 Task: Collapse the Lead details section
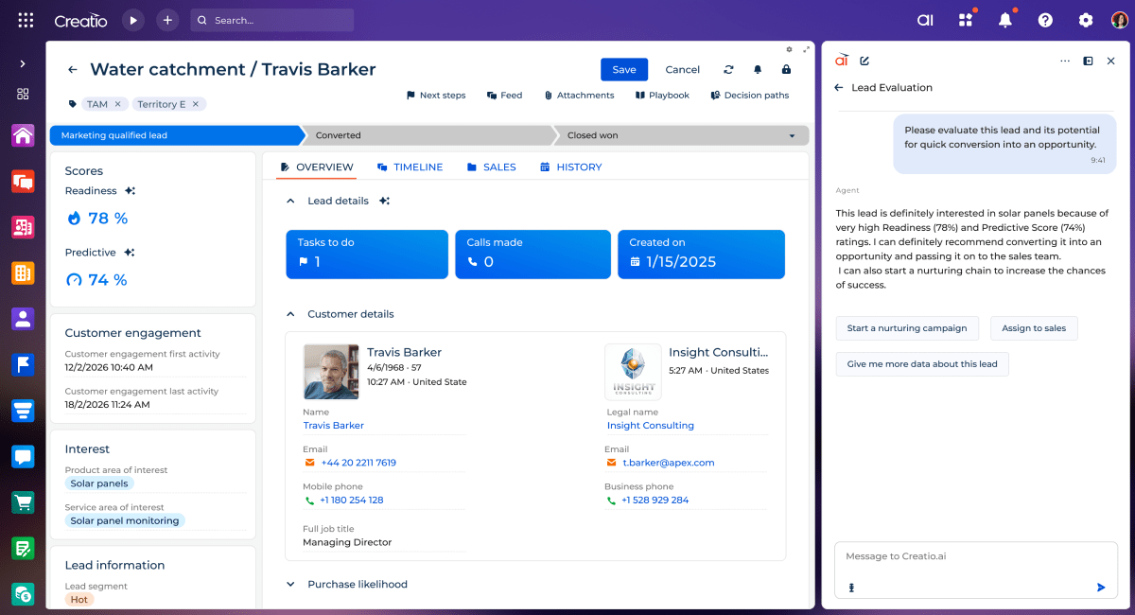click(x=290, y=201)
